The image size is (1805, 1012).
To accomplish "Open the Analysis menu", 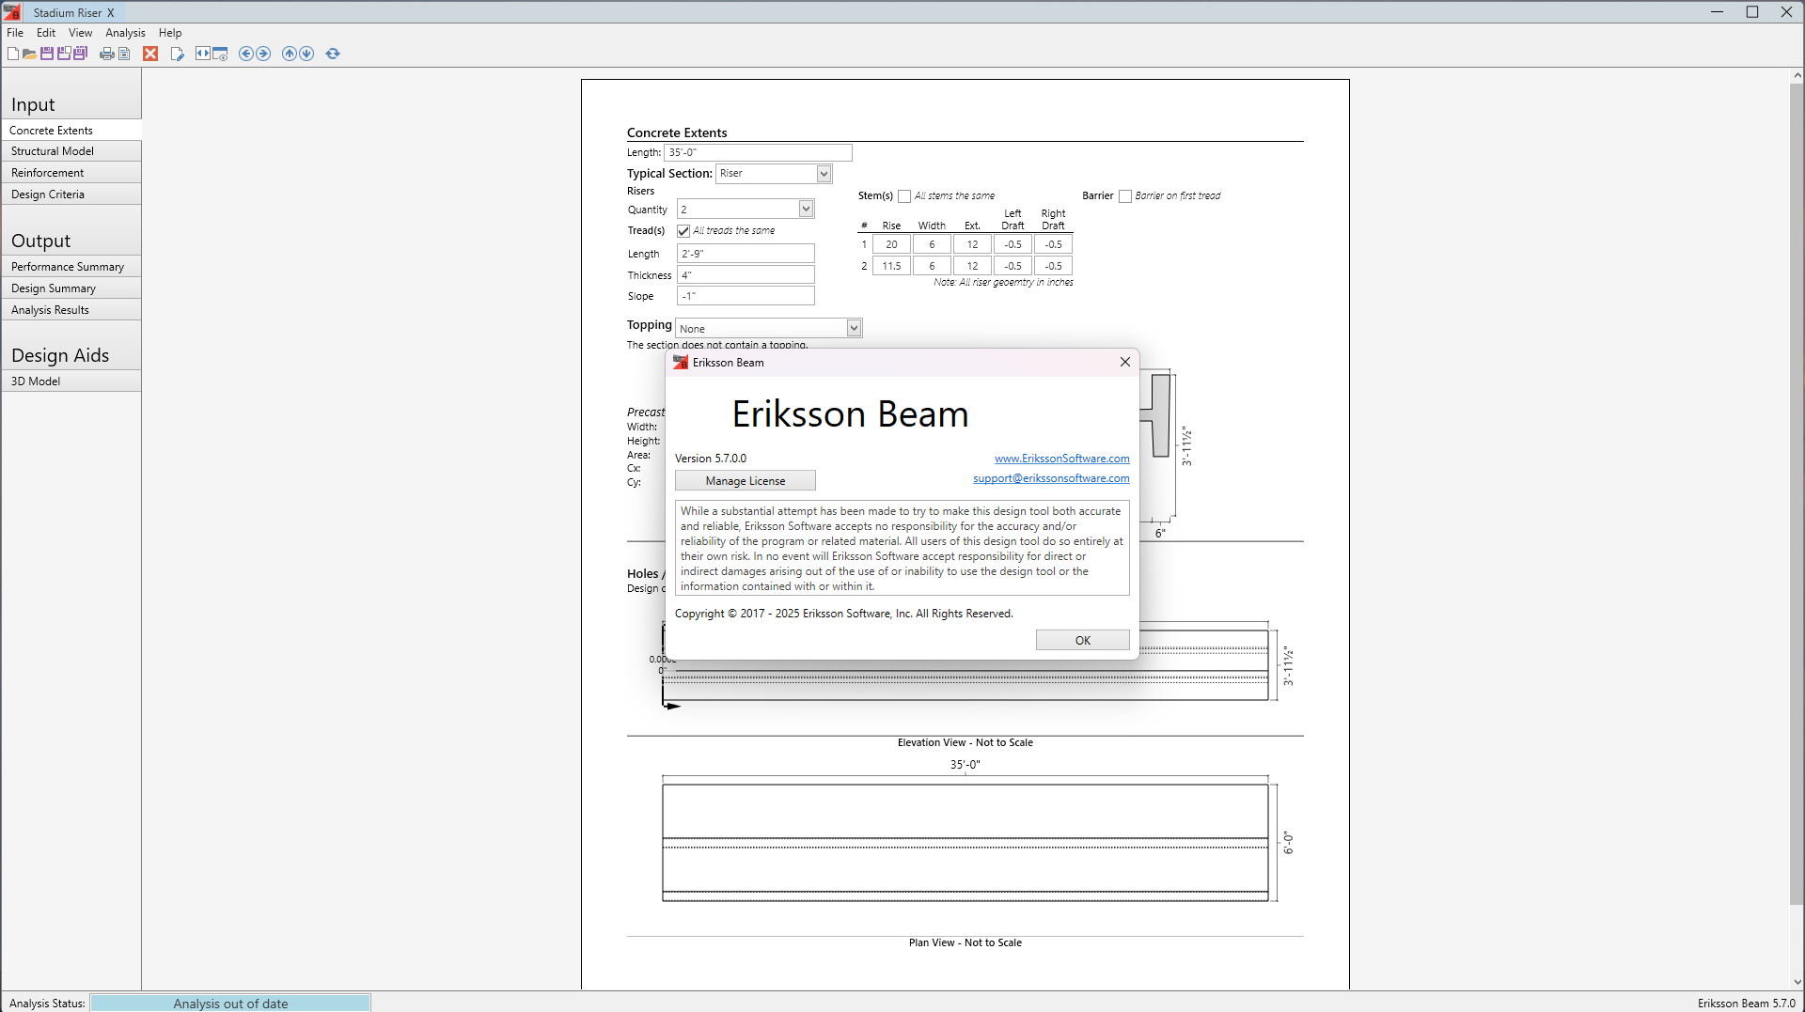I will (125, 32).
